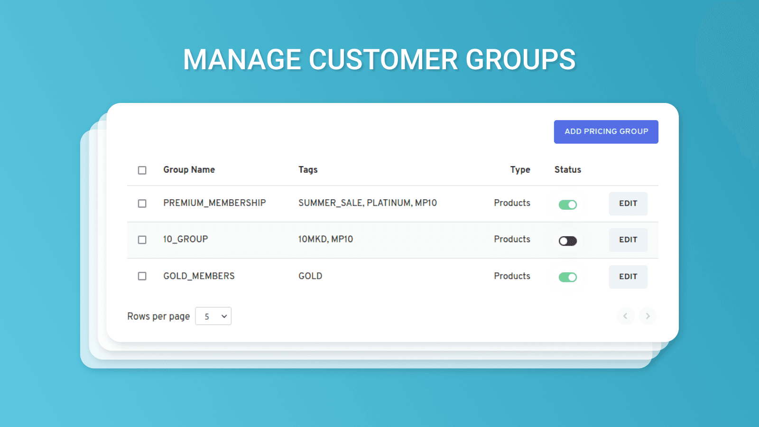Check the PREMIUM_MEMBERSHIP row checkbox
Viewport: 759px width, 427px height.
tap(142, 203)
